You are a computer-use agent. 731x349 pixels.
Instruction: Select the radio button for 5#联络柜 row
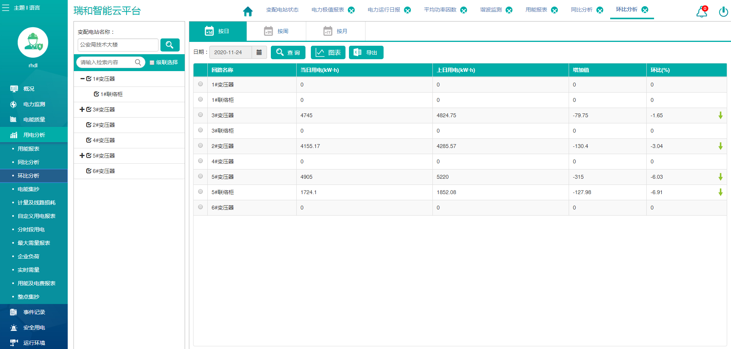200,192
